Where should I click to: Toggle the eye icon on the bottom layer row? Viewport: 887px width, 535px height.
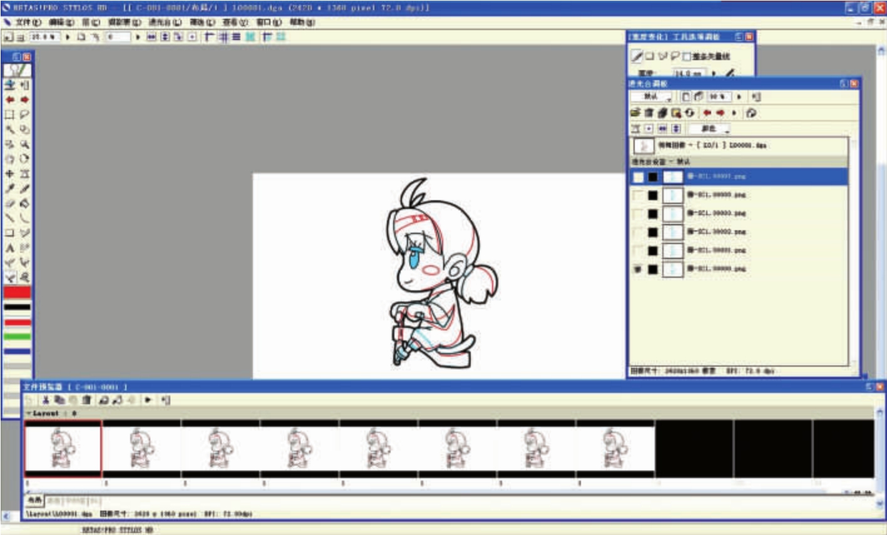click(x=638, y=269)
